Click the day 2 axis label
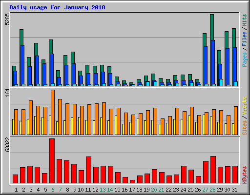Image resolution: width=250 pixels, height=195 pixels. click(x=23, y=190)
